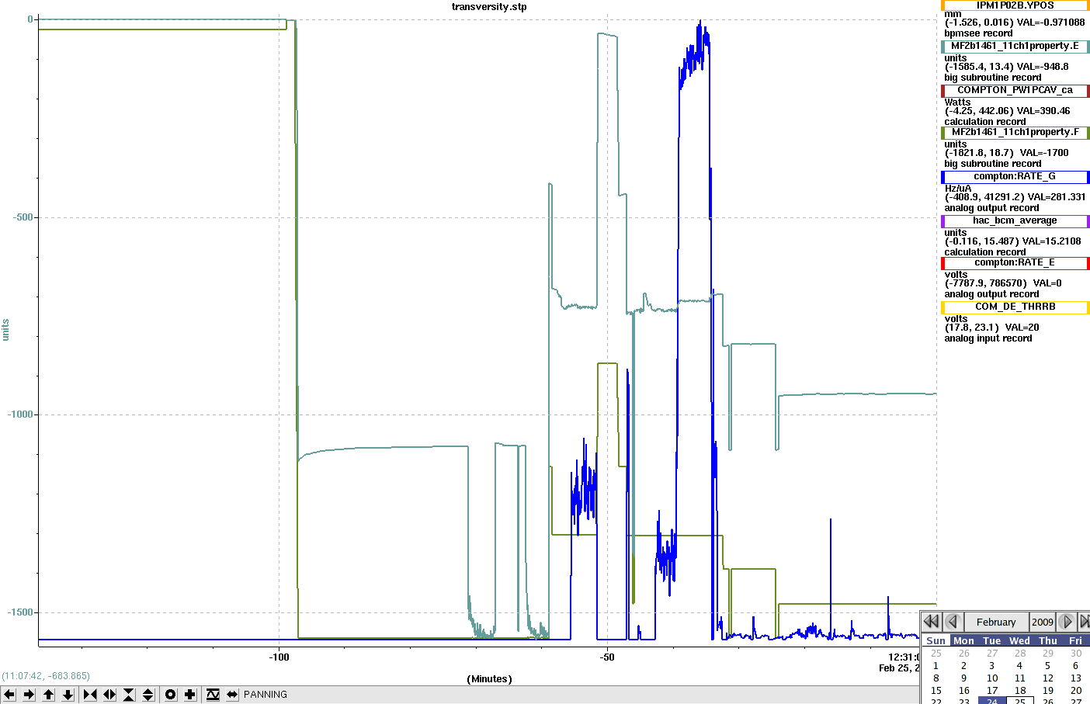This screenshot has width=1090, height=704.
Task: Click the circle auto-scale toolbar icon
Action: click(x=171, y=695)
